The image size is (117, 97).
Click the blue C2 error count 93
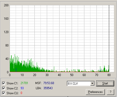coord(22,88)
